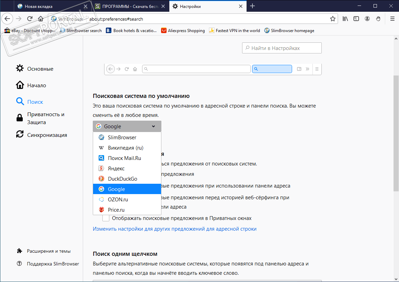Open Основные settings category

(35, 69)
